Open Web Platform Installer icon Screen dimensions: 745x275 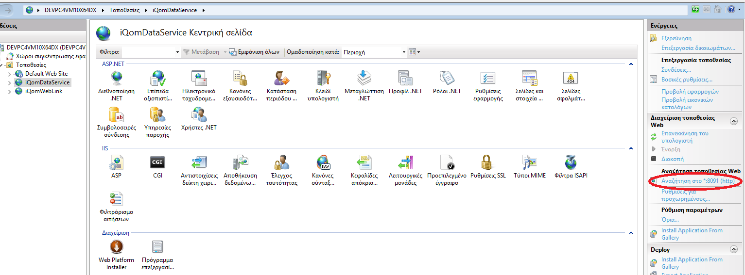pos(116,247)
